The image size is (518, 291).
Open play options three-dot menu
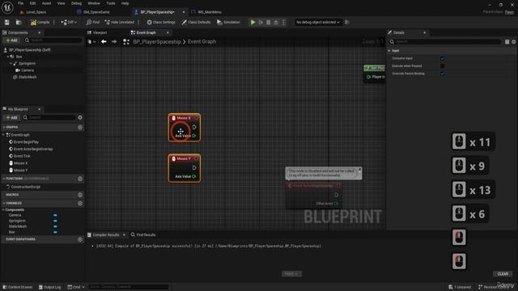click(x=283, y=22)
